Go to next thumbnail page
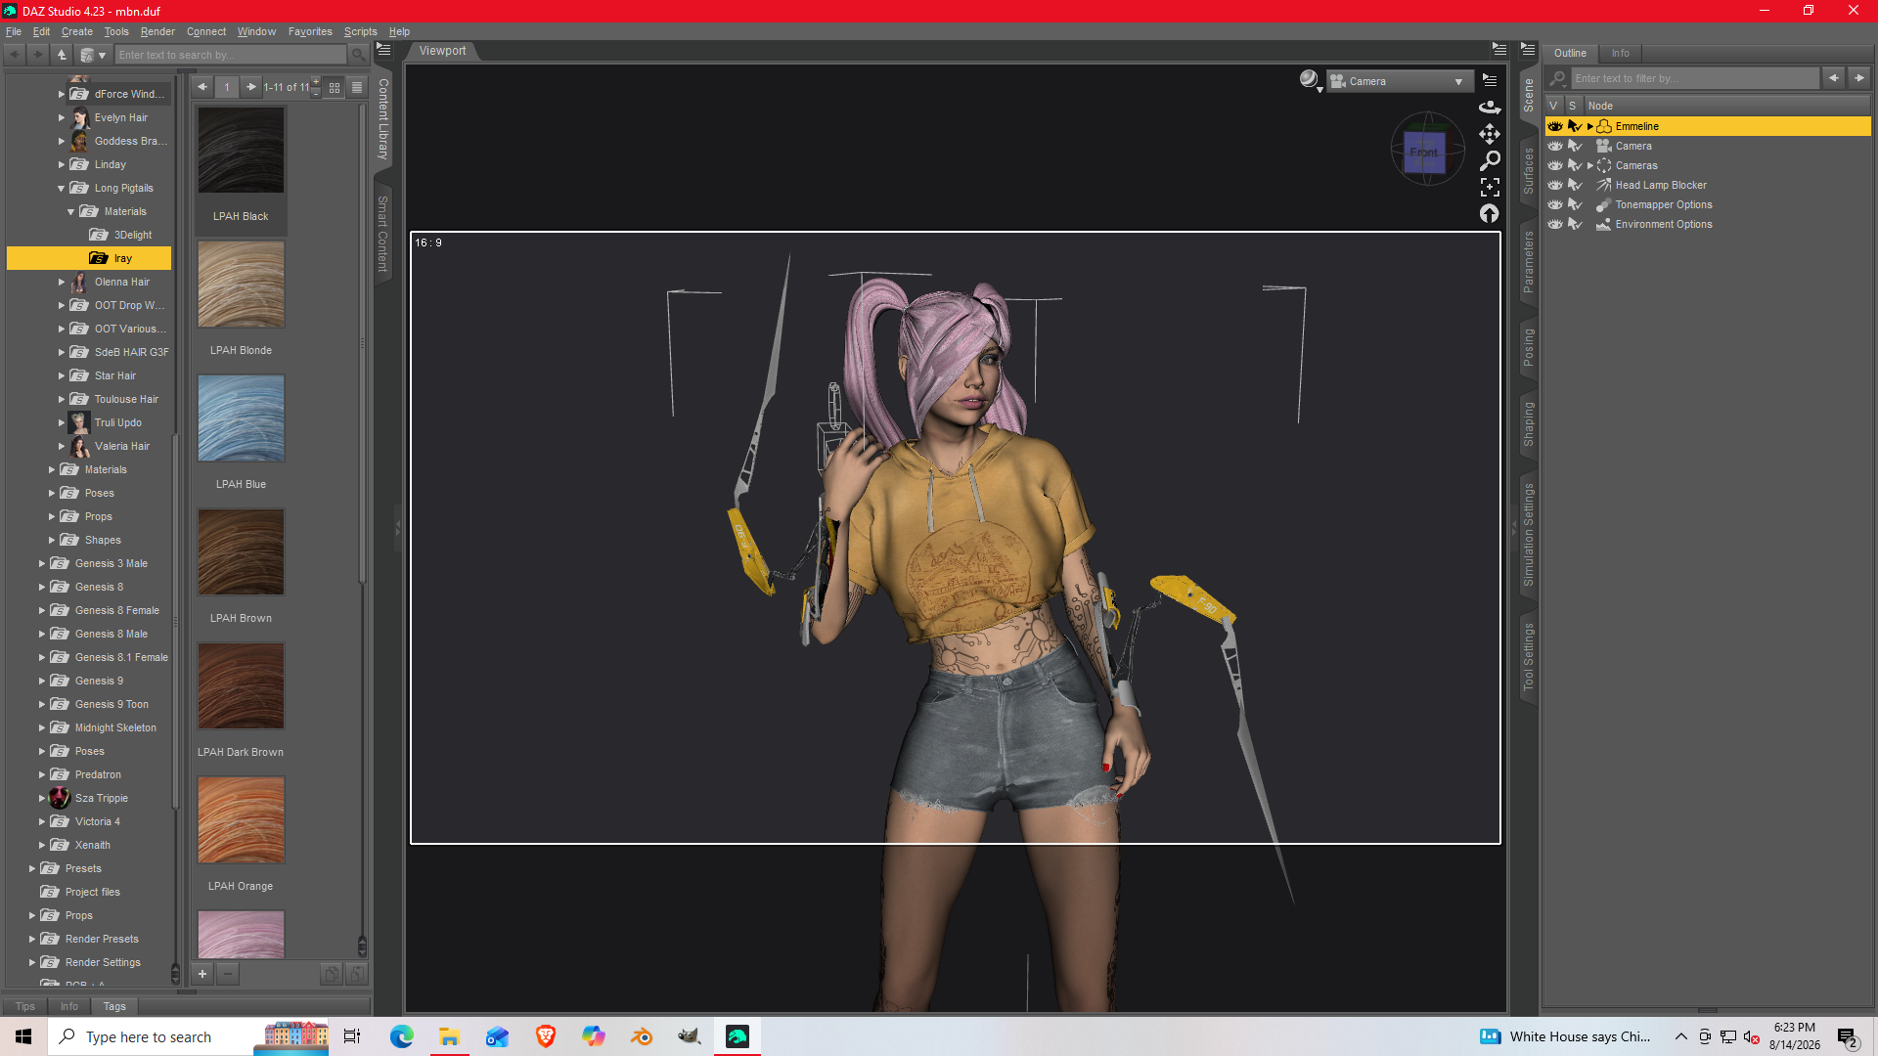The image size is (1878, 1056). pyautogui.click(x=251, y=87)
